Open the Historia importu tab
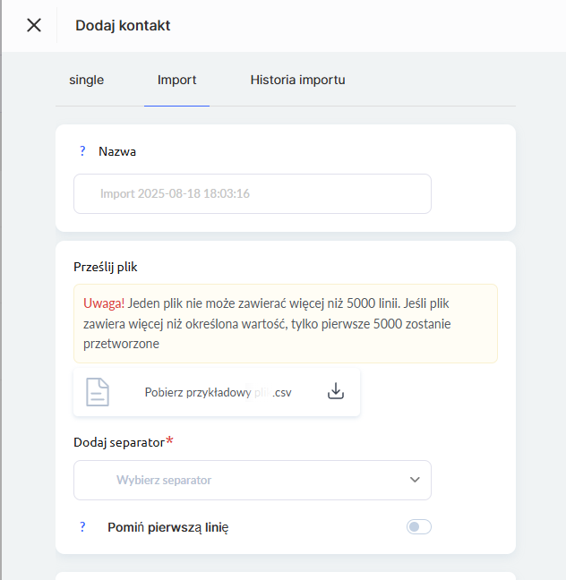This screenshot has width=566, height=580. pos(297,80)
